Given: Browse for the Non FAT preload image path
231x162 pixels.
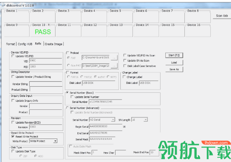Looking at the screenshot, I should coord(114,66).
